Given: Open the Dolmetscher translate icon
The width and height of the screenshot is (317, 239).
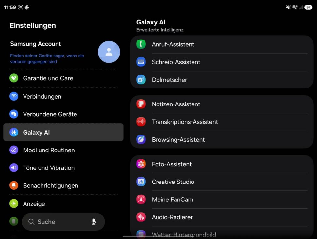Looking at the screenshot, I should [x=141, y=80].
